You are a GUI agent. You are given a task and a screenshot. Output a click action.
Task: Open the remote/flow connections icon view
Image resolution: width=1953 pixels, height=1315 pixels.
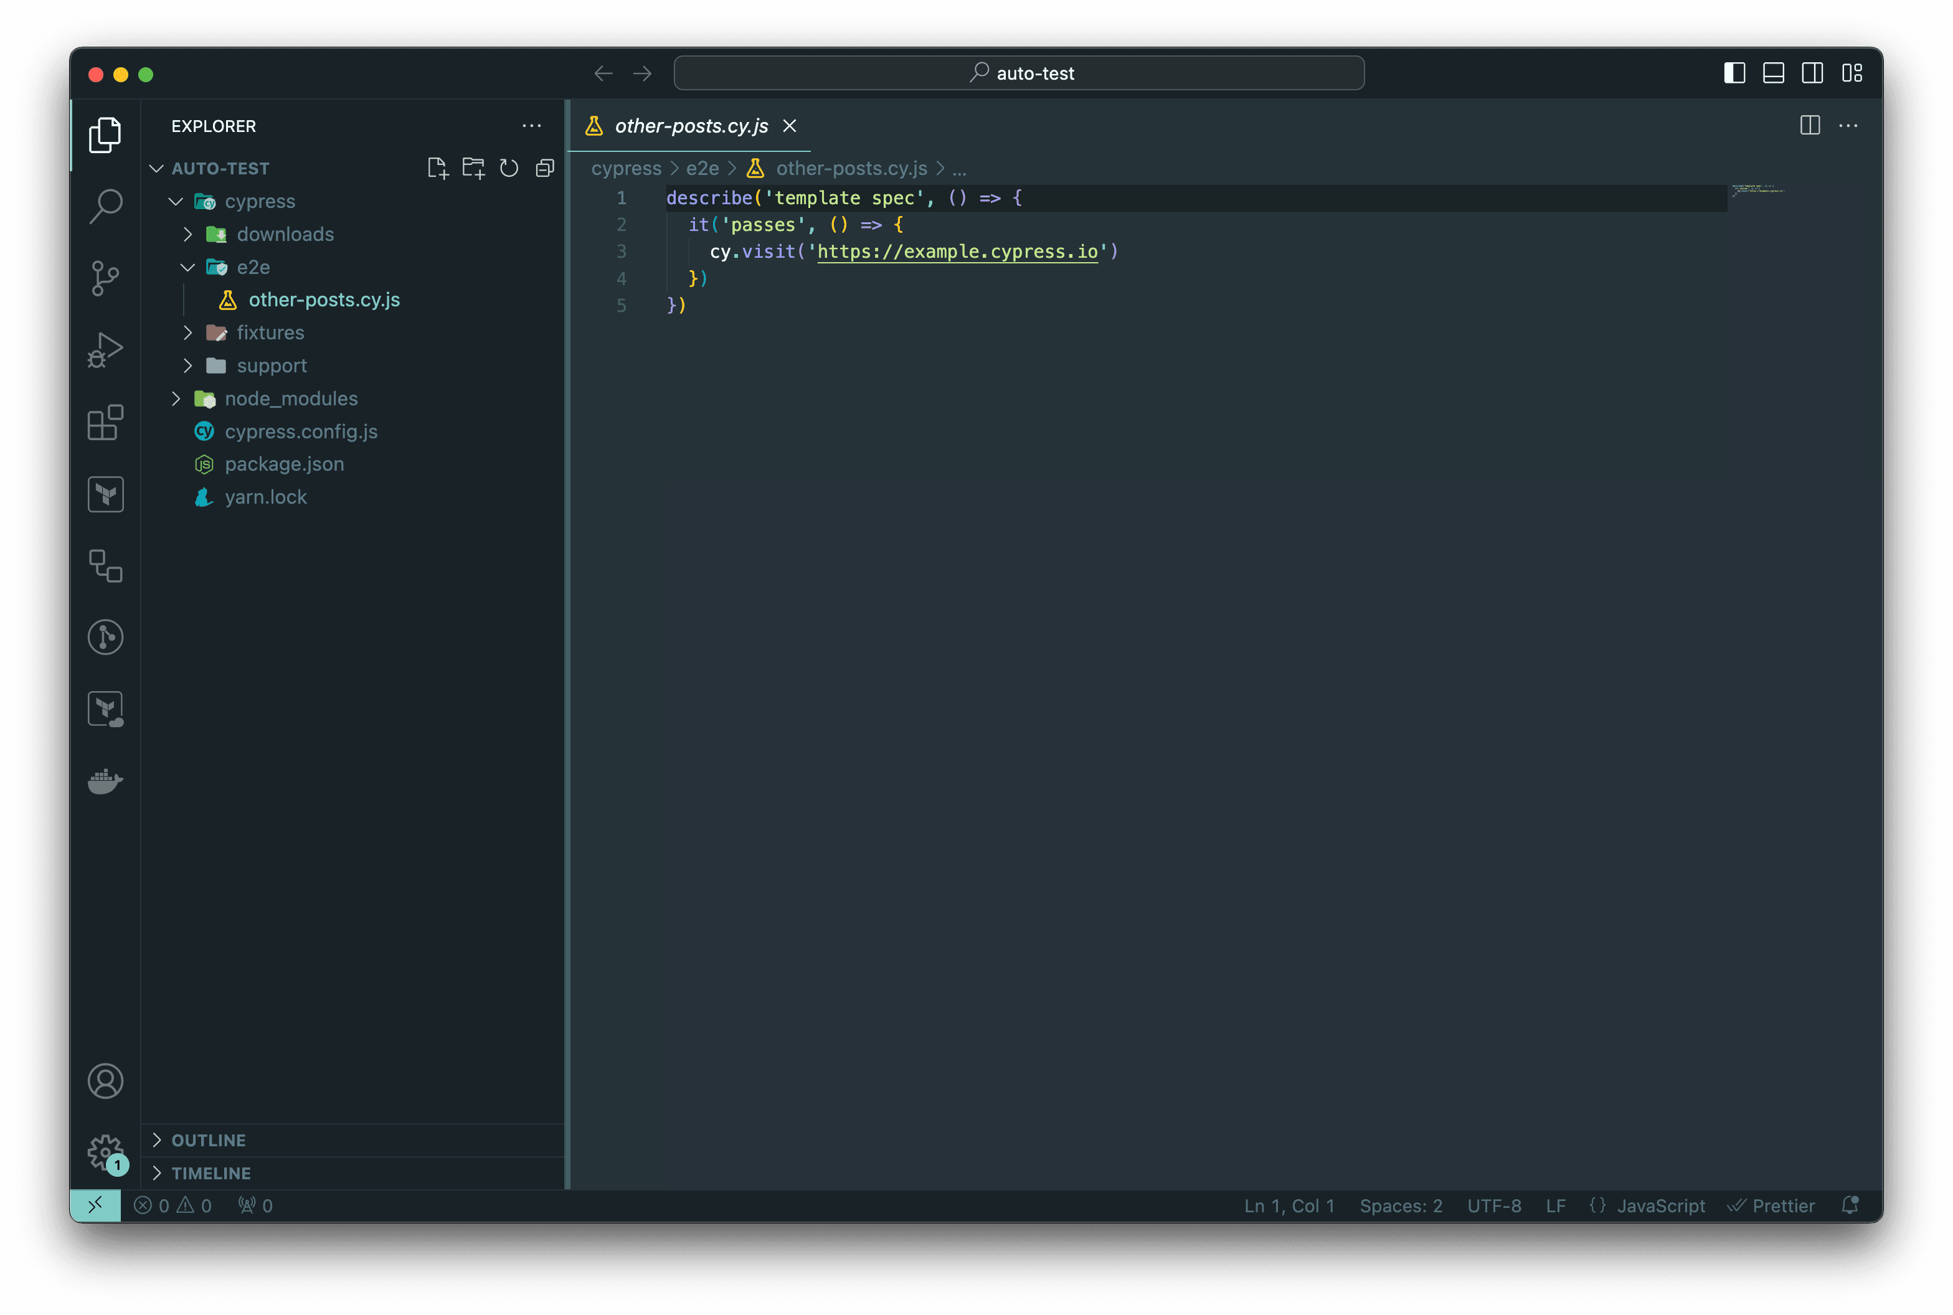point(105,566)
